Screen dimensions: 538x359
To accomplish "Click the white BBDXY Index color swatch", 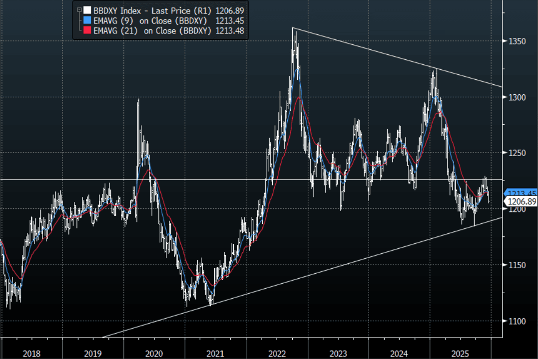I will 87,10.
